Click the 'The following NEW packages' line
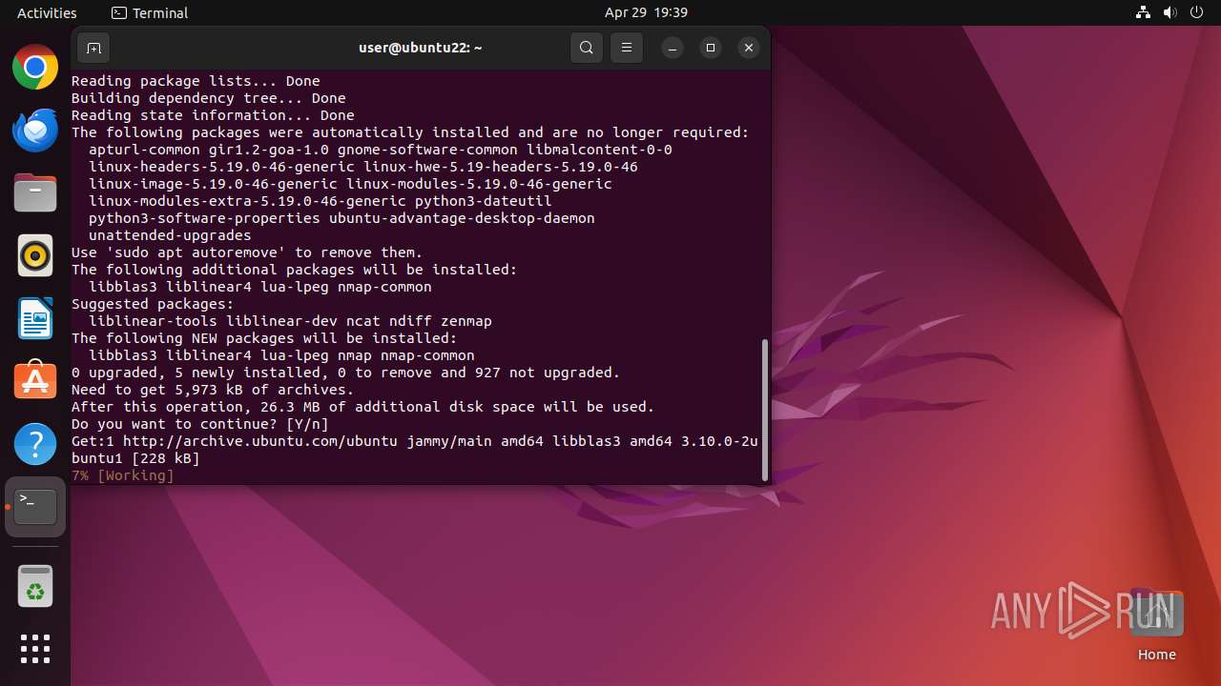The height and width of the screenshot is (686, 1221). pyautogui.click(x=264, y=338)
